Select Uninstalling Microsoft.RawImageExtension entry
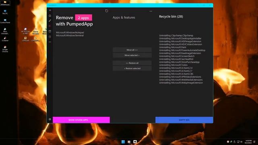The height and width of the screenshot is (145, 258). 180,53
